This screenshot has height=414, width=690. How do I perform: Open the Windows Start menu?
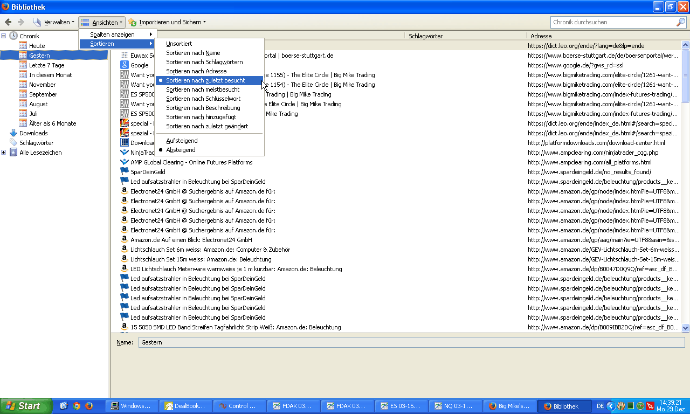[x=26, y=406]
